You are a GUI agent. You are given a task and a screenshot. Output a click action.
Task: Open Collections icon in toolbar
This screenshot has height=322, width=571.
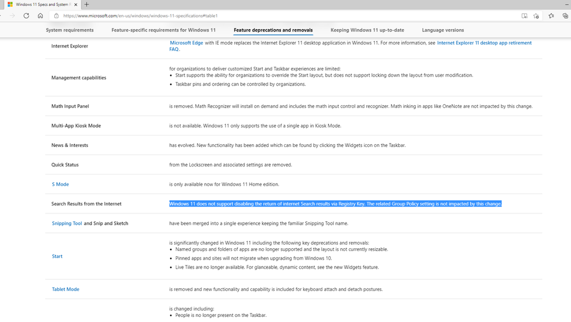click(565, 15)
